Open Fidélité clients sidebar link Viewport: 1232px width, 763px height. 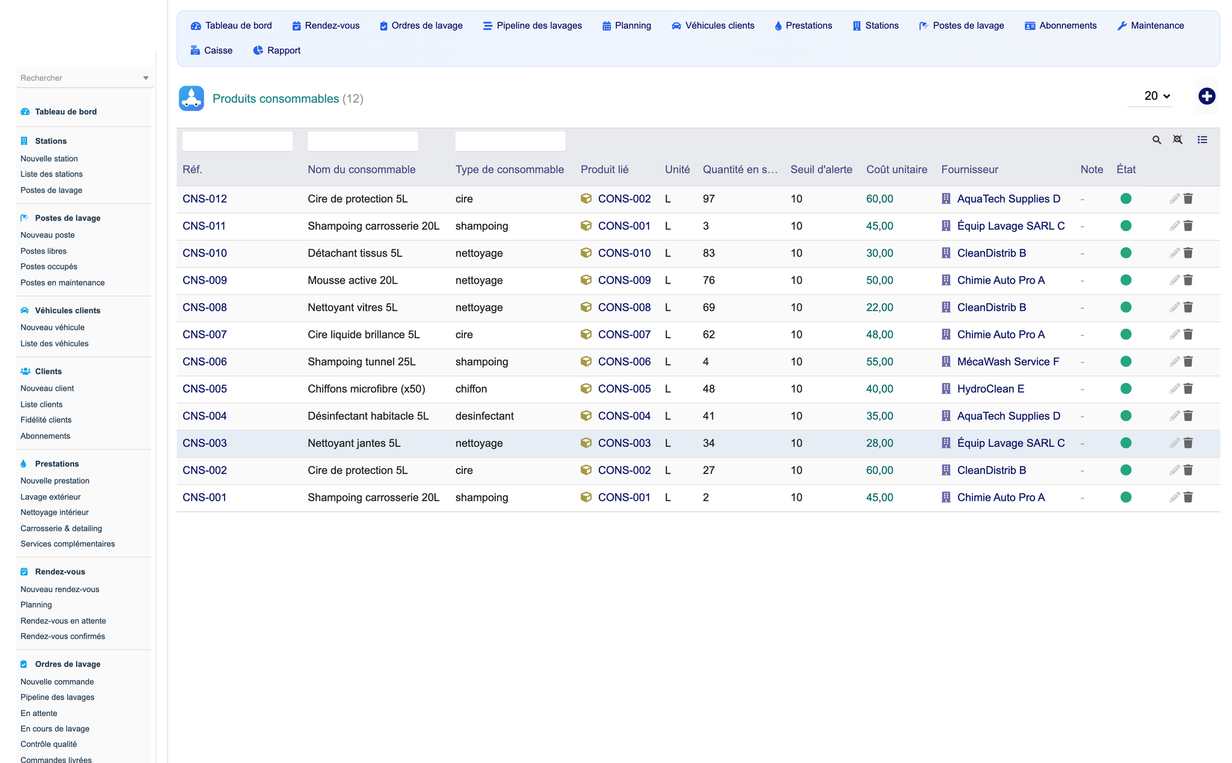coord(46,420)
